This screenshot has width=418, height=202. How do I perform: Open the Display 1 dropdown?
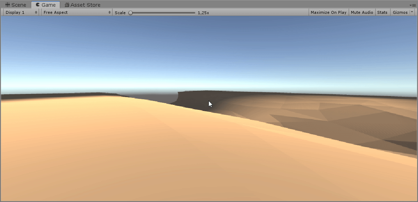(21, 12)
